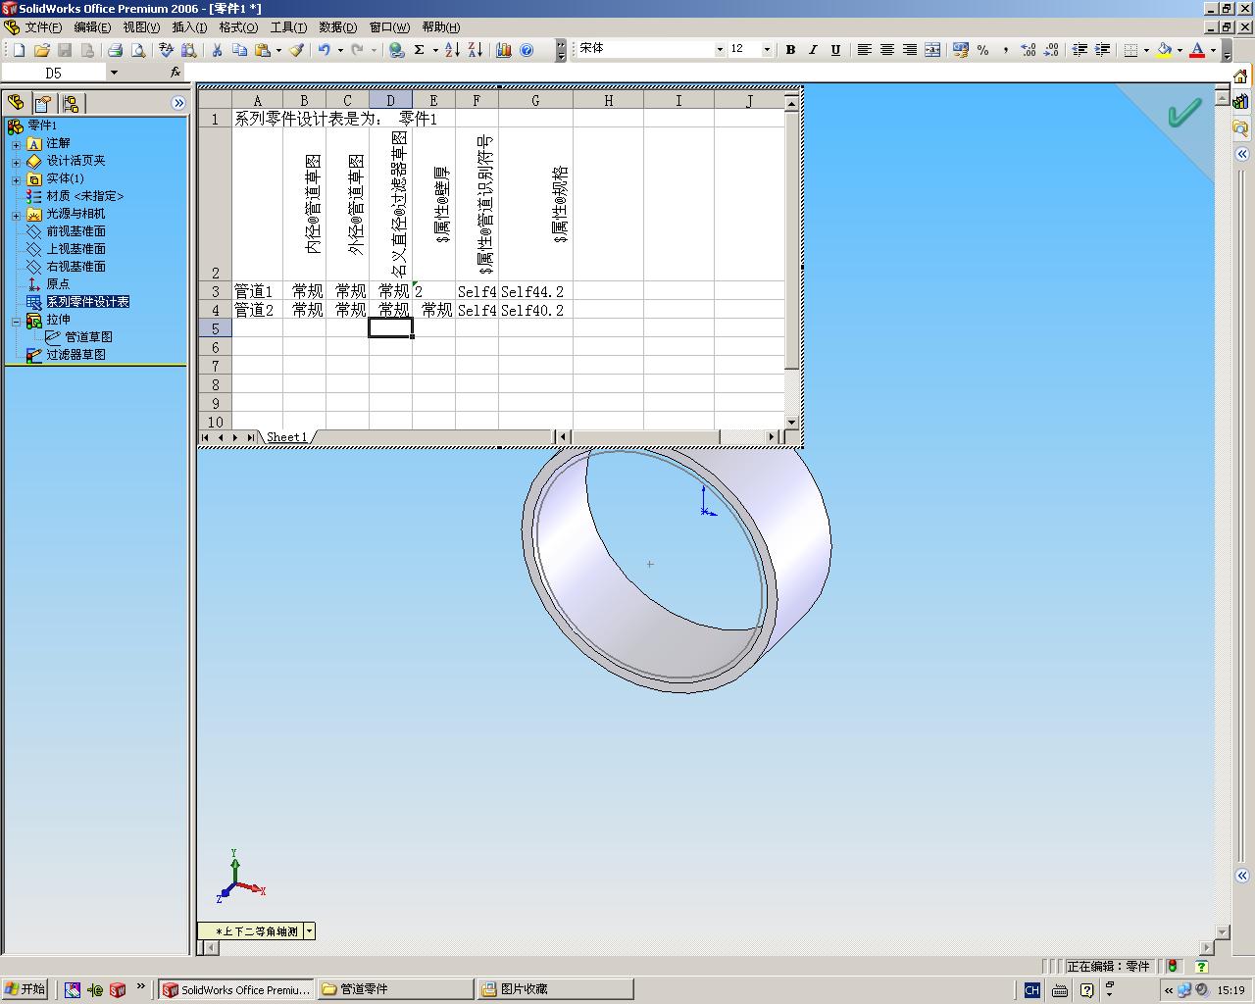Open the font size dropdown

[767, 50]
